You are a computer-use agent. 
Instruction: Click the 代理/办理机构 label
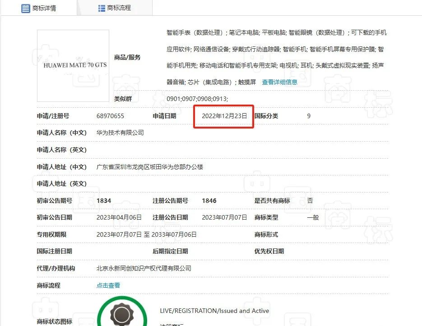pyautogui.click(x=56, y=268)
